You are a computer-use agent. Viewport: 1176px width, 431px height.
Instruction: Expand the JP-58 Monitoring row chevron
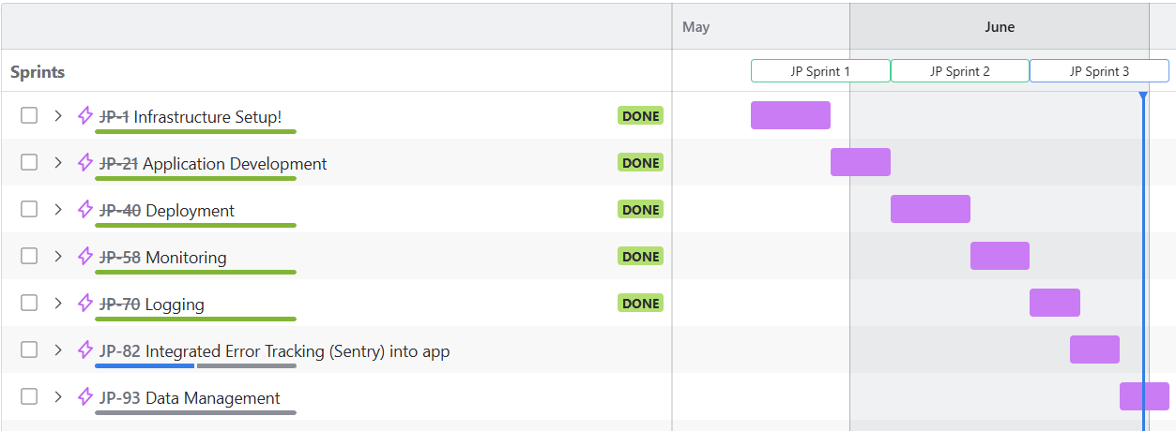pos(57,256)
